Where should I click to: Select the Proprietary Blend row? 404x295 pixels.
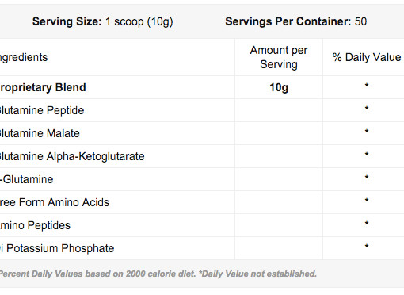202,87
